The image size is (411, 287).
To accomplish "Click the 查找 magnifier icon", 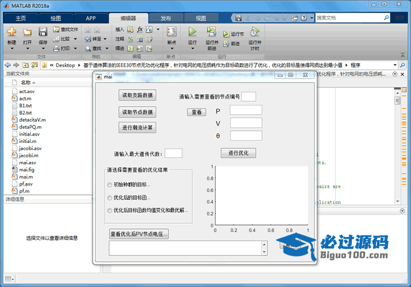I will pyautogui.click(x=88, y=49).
